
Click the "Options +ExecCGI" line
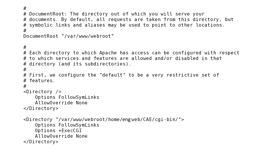(x=58, y=130)
